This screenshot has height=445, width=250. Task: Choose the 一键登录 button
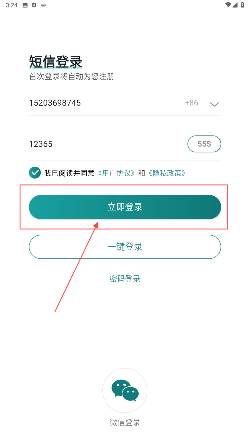pyautogui.click(x=125, y=247)
